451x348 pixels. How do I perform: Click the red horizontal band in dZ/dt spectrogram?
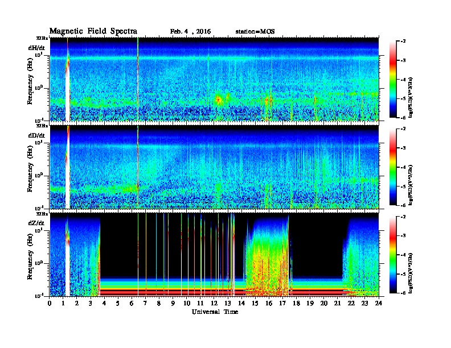[224, 292]
